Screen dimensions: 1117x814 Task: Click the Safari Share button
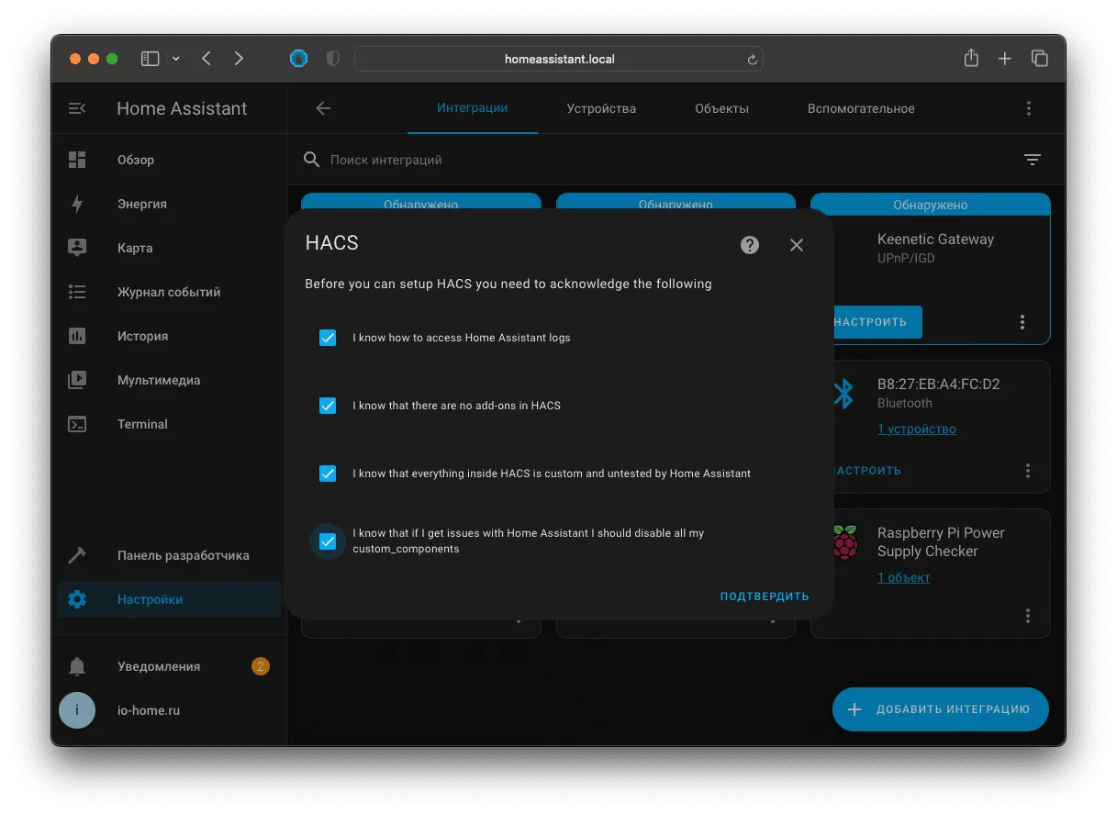pyautogui.click(x=971, y=58)
